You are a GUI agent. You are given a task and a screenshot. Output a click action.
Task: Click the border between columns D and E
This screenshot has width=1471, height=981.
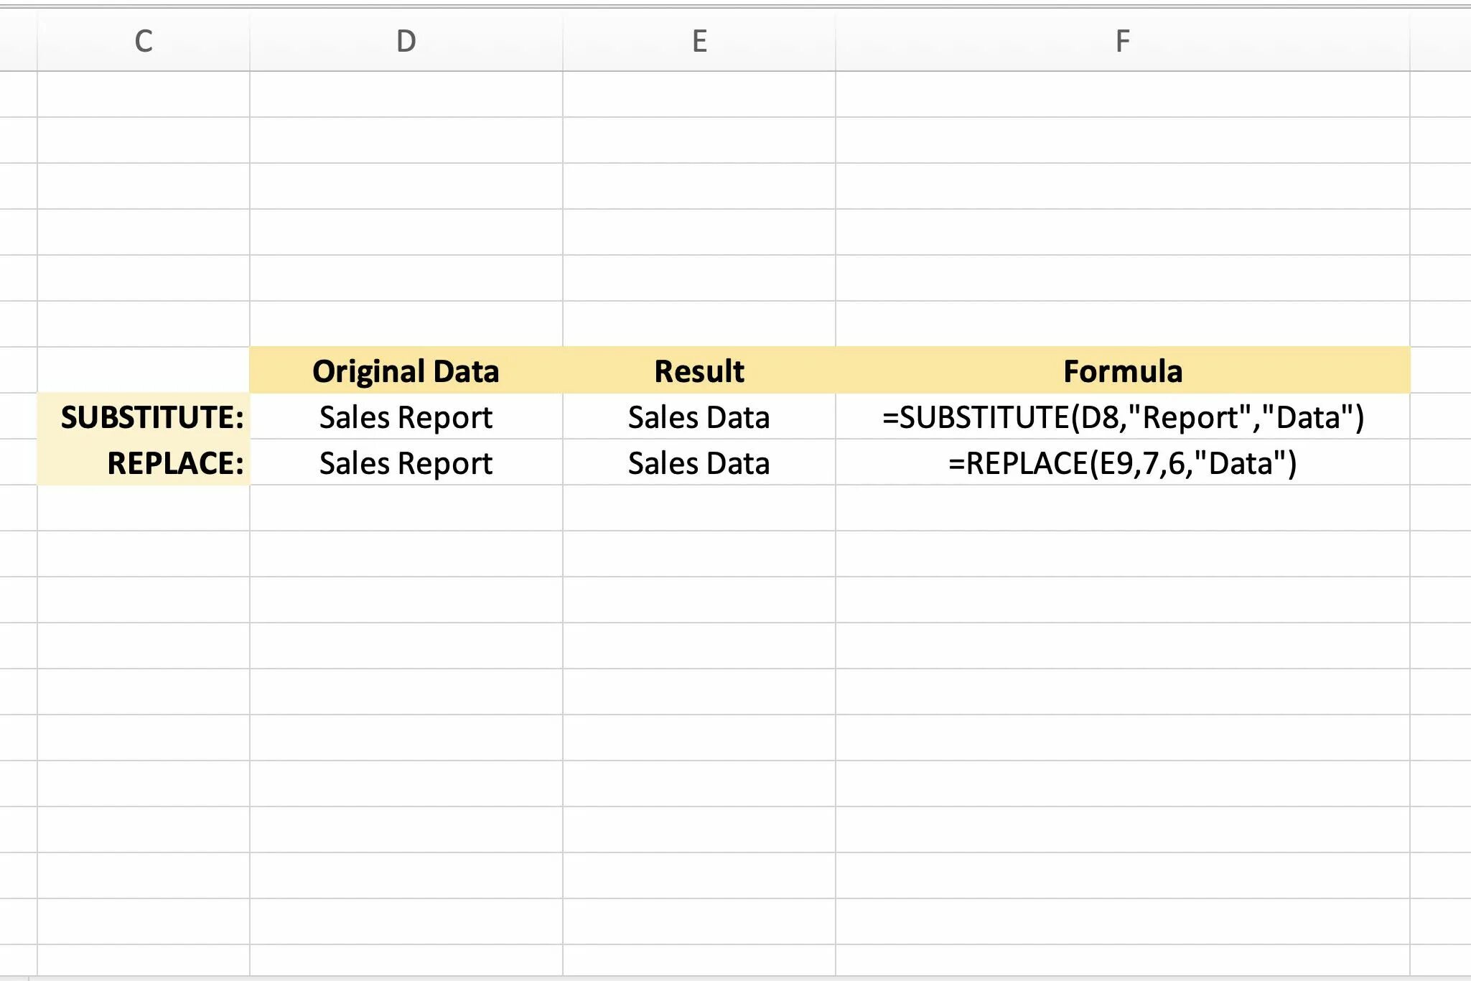(x=563, y=41)
